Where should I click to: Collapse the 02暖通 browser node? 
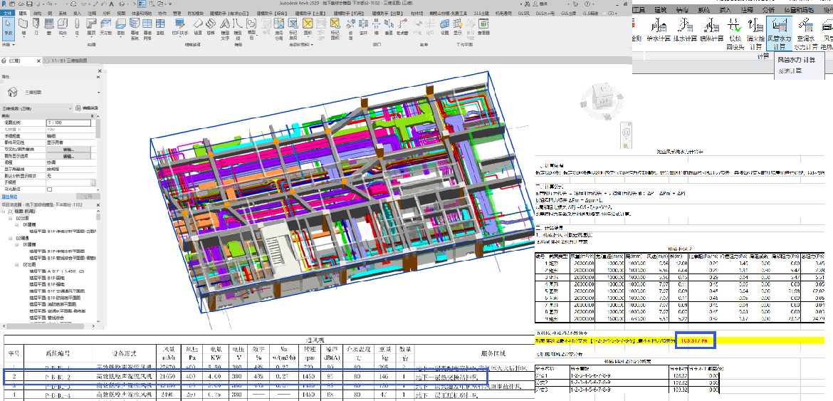11,239
